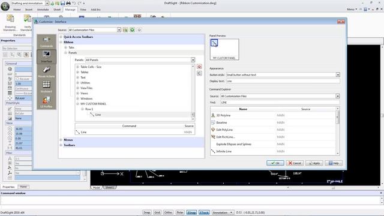Click the command window input area
This screenshot has width=384, height=216.
tap(190, 200)
